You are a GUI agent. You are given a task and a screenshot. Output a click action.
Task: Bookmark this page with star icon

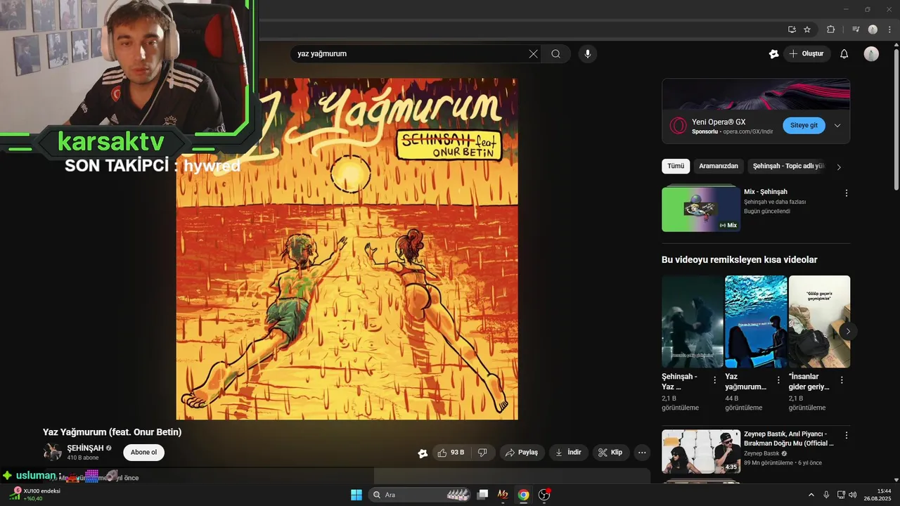coord(807,30)
